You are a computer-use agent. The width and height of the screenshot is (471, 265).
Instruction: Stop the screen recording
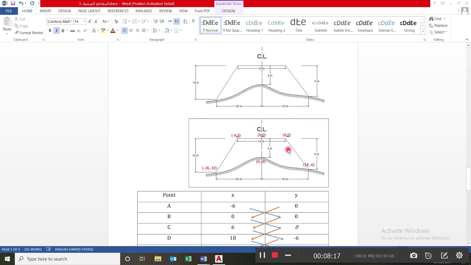pyautogui.click(x=275, y=255)
